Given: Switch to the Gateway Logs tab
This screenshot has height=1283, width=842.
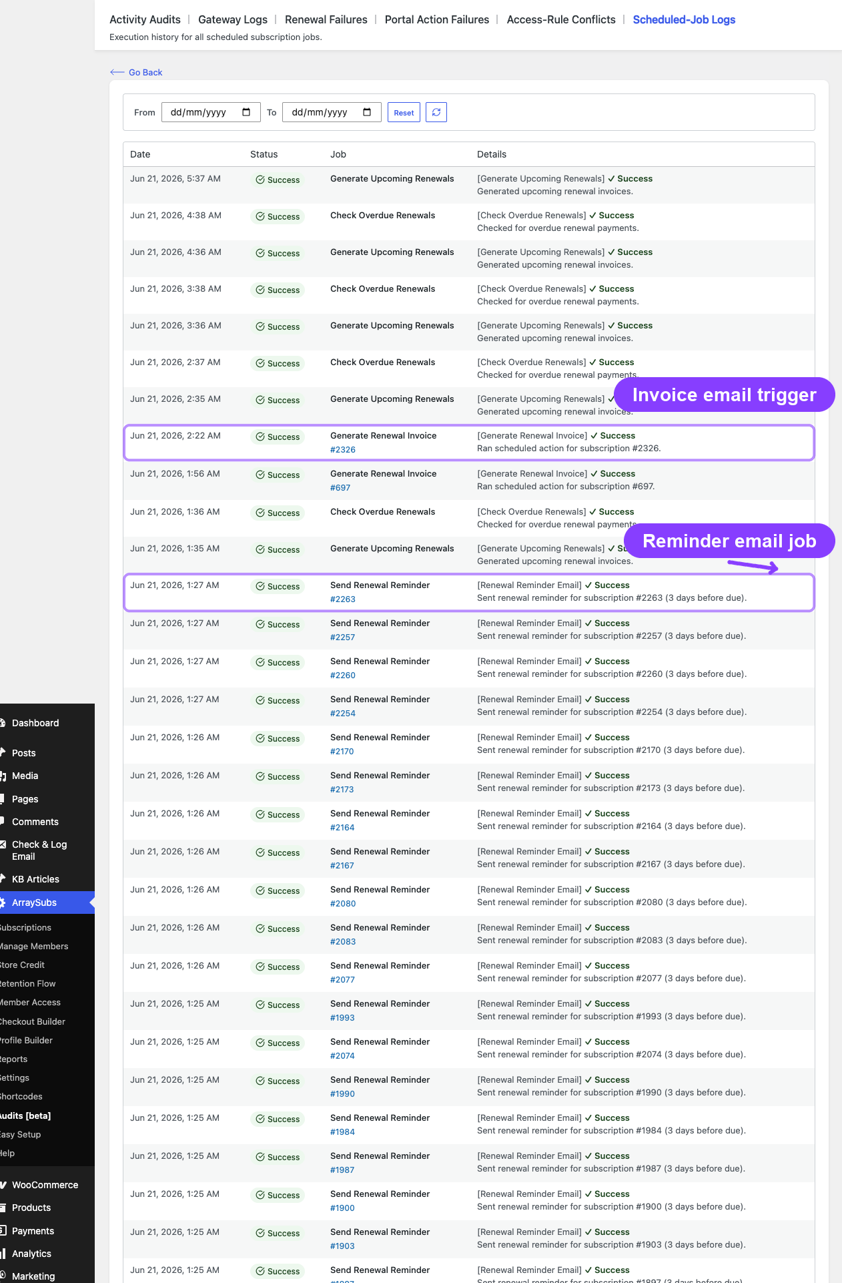Looking at the screenshot, I should pos(233,19).
